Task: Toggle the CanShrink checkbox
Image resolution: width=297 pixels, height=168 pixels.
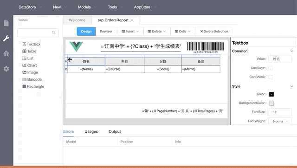Action: [271, 77]
